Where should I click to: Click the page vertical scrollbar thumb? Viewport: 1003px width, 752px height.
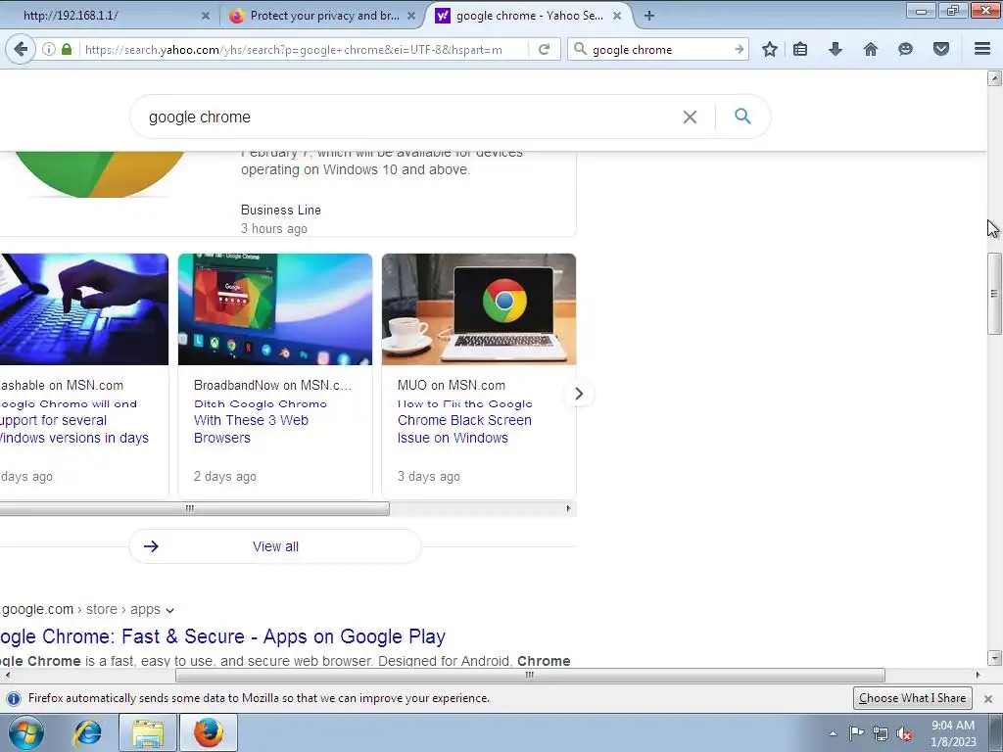click(994, 294)
